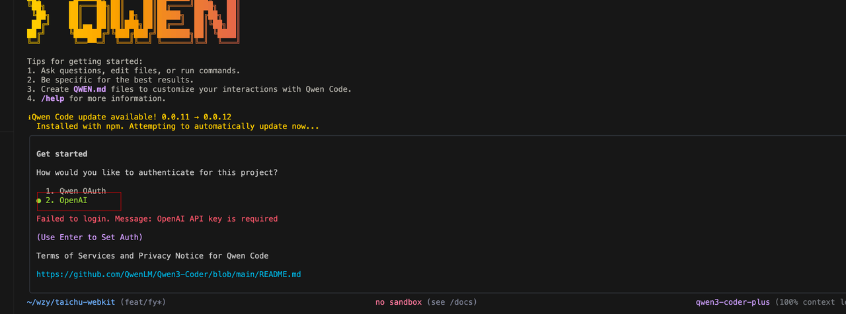Click the Terms of Services and Privacy Notice text
Image resolution: width=846 pixels, height=314 pixels.
(x=152, y=255)
